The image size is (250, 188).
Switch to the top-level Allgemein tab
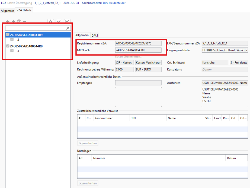[x=8, y=10]
